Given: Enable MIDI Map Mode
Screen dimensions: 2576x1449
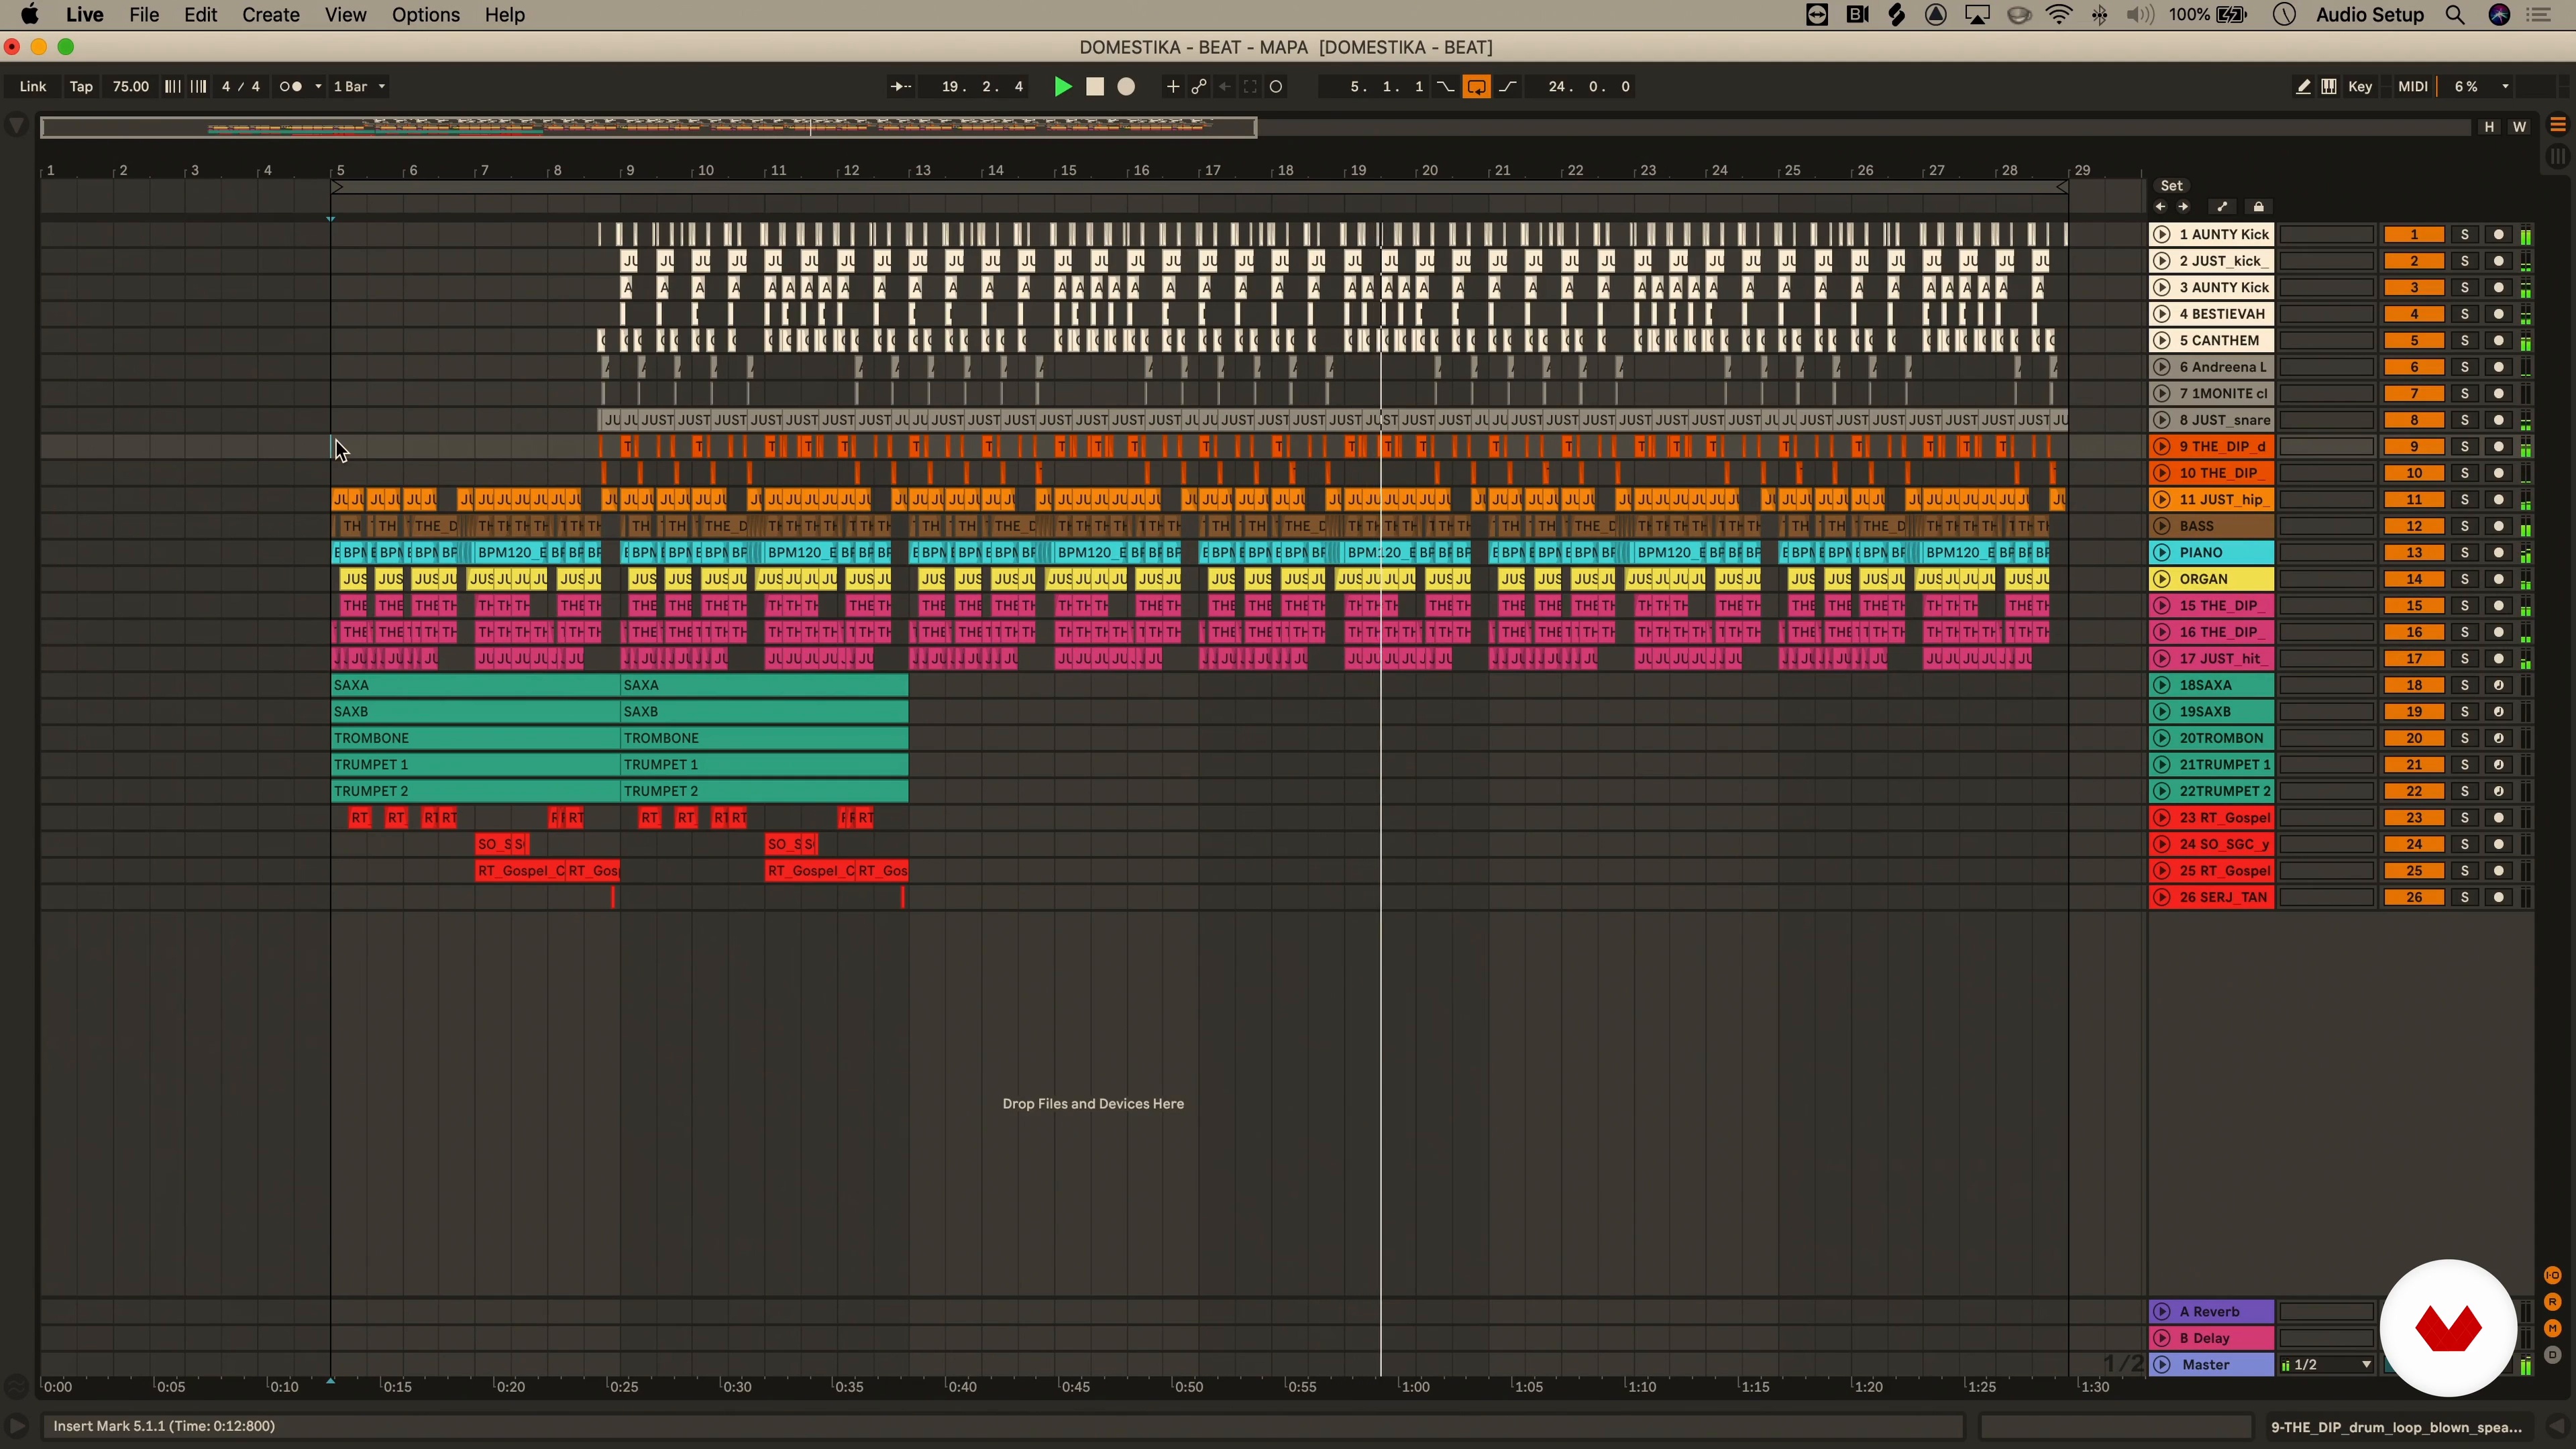Looking at the screenshot, I should click(x=2412, y=87).
